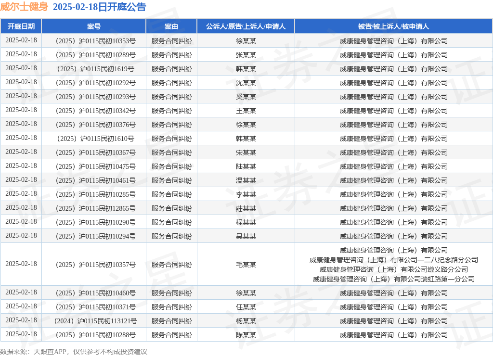Click the 数据来源 天眼查APP footer note
Image resolution: width=493 pixels, height=356 pixels.
point(74,352)
